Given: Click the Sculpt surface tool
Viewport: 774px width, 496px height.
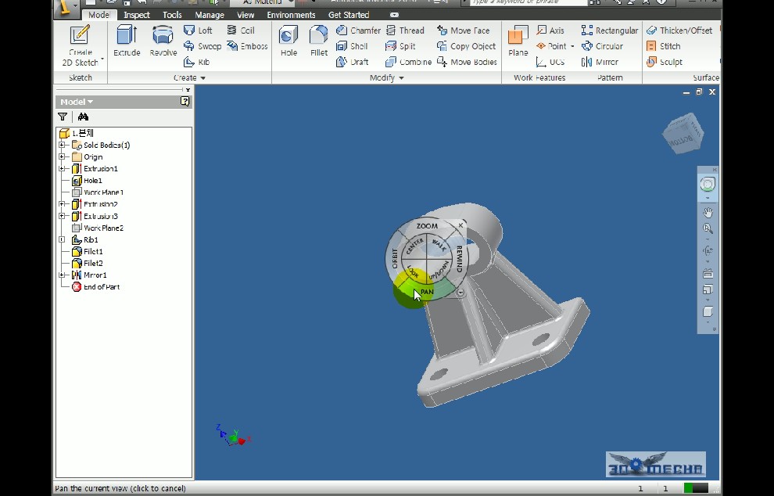Looking at the screenshot, I should 665,62.
